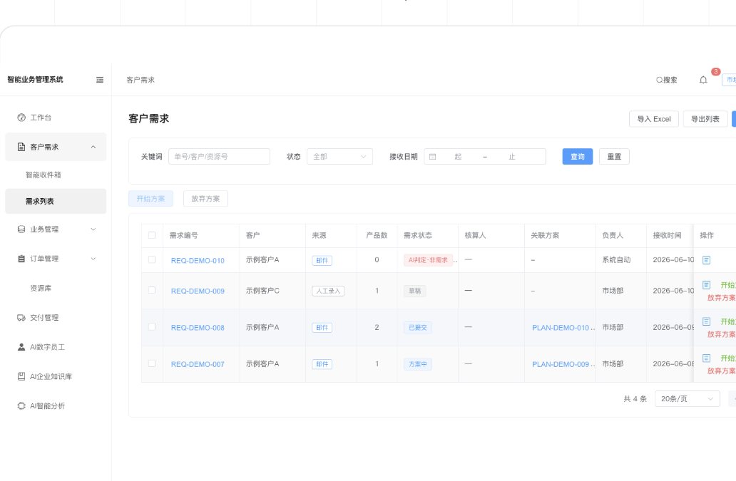
Task: Collapse the 客户需求 menu chevron
Action: 93,147
